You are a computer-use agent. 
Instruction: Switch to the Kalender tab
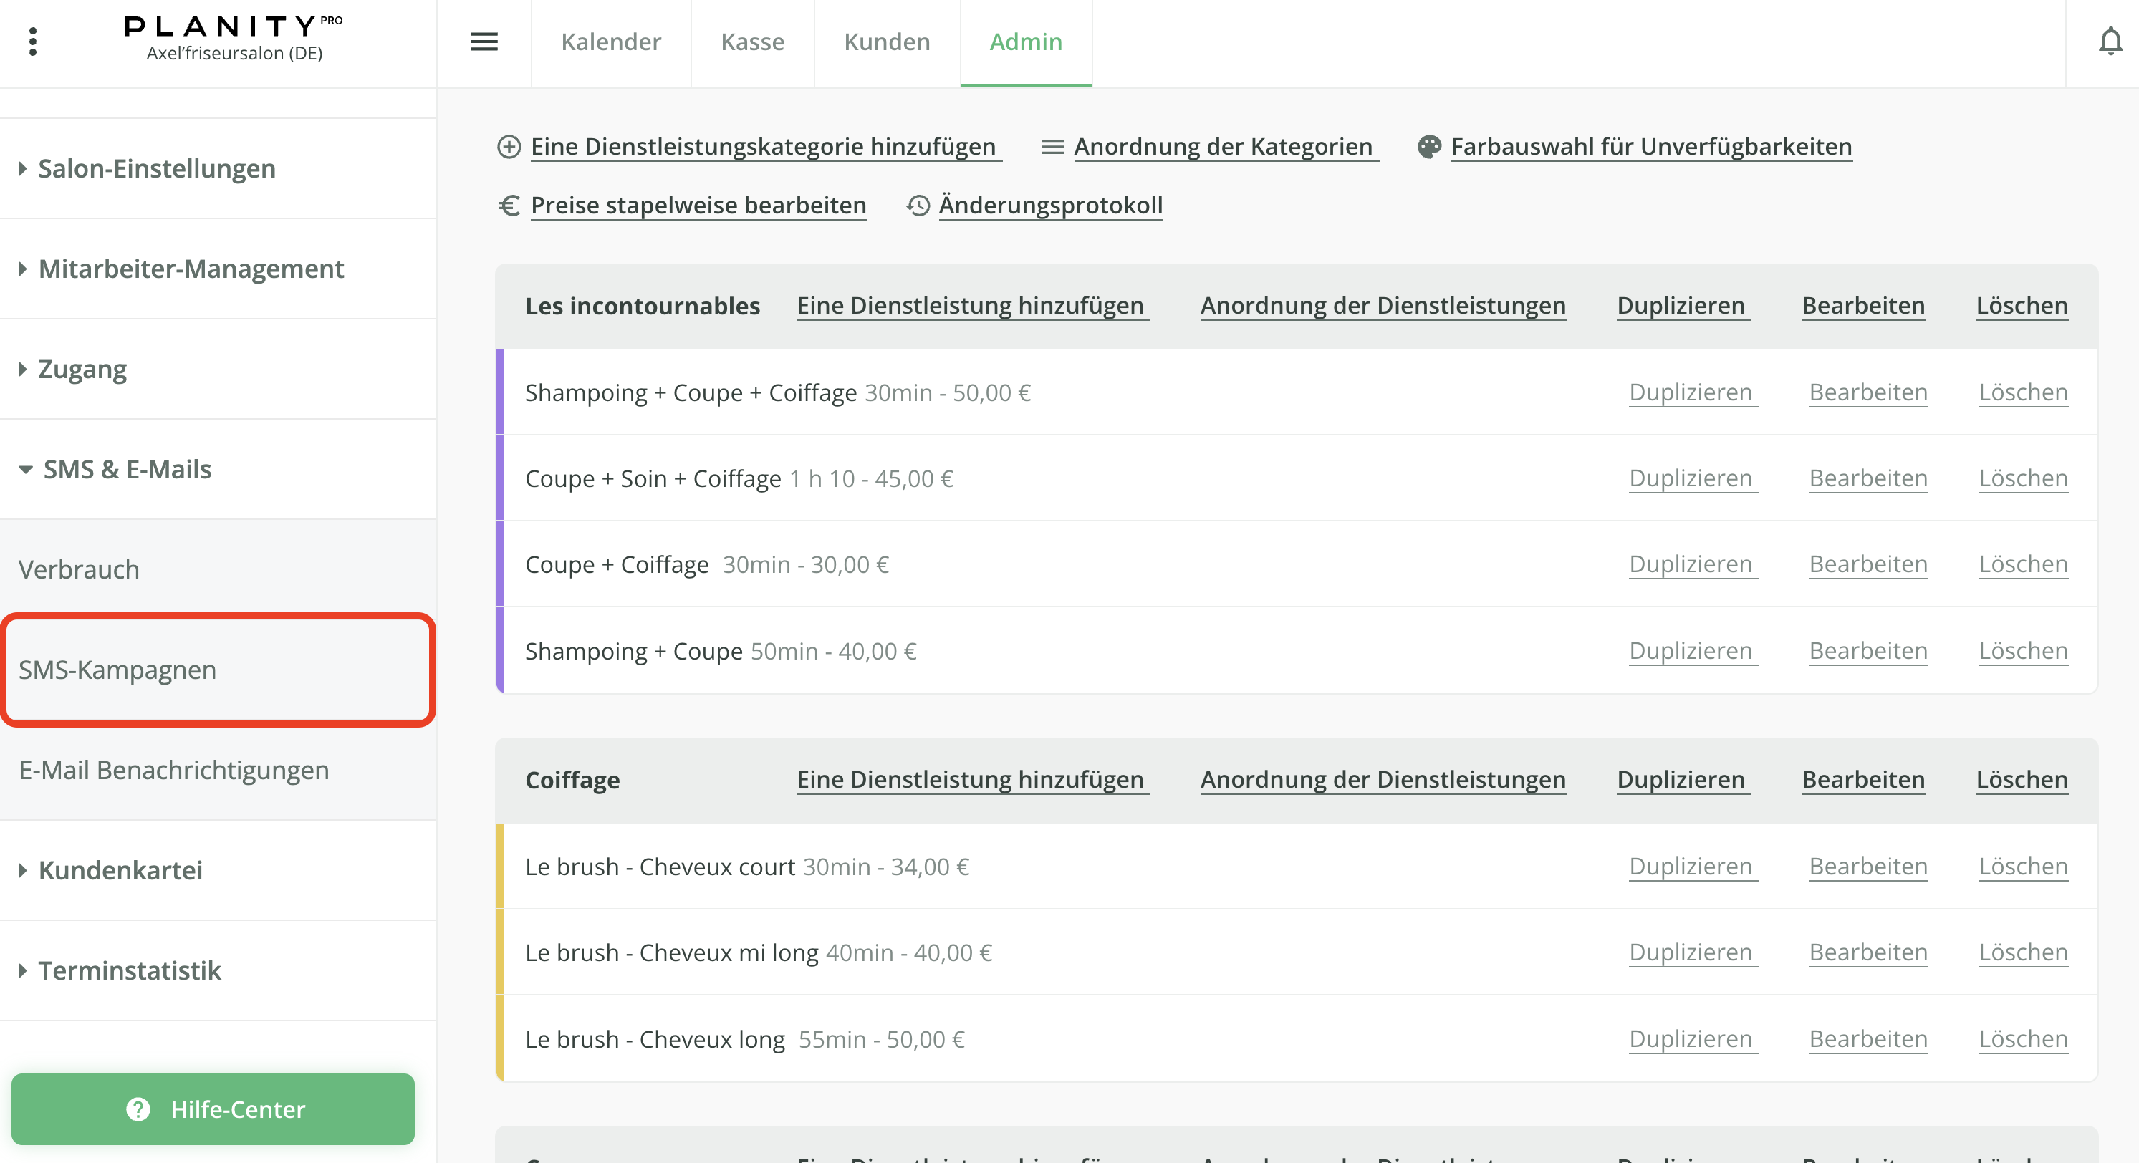(x=611, y=42)
